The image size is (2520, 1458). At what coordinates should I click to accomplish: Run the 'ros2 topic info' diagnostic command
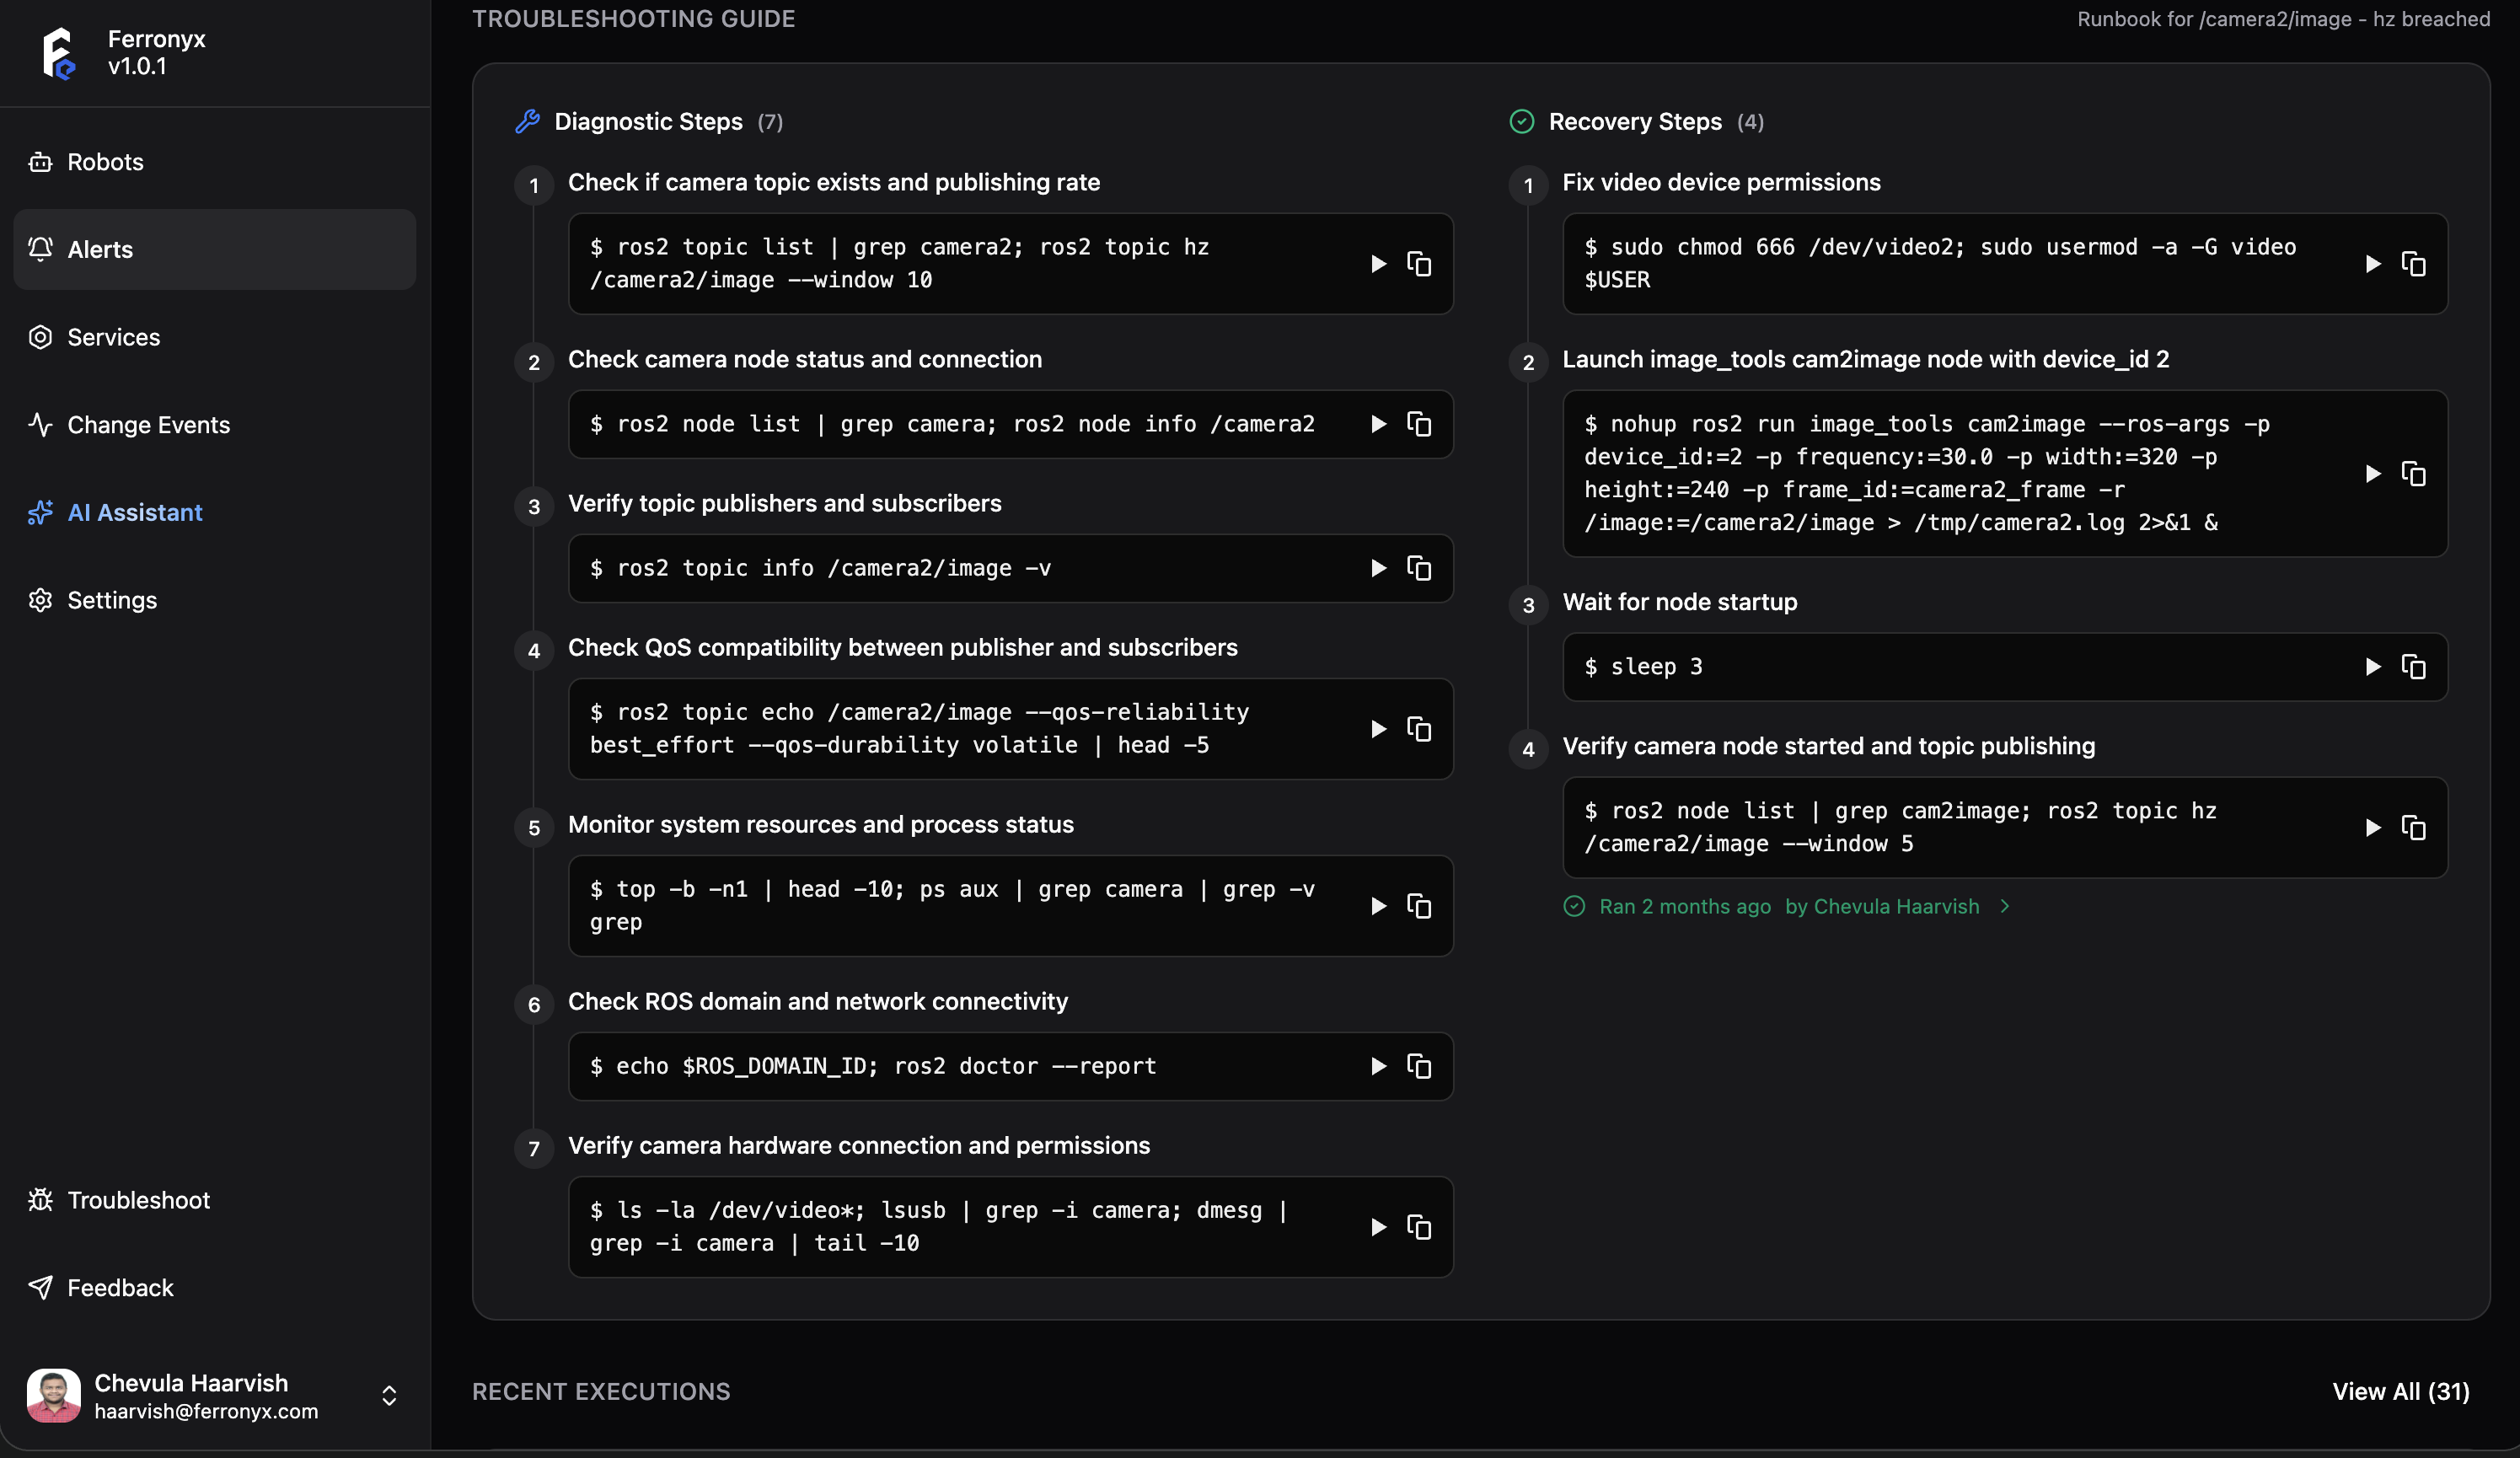click(1378, 568)
